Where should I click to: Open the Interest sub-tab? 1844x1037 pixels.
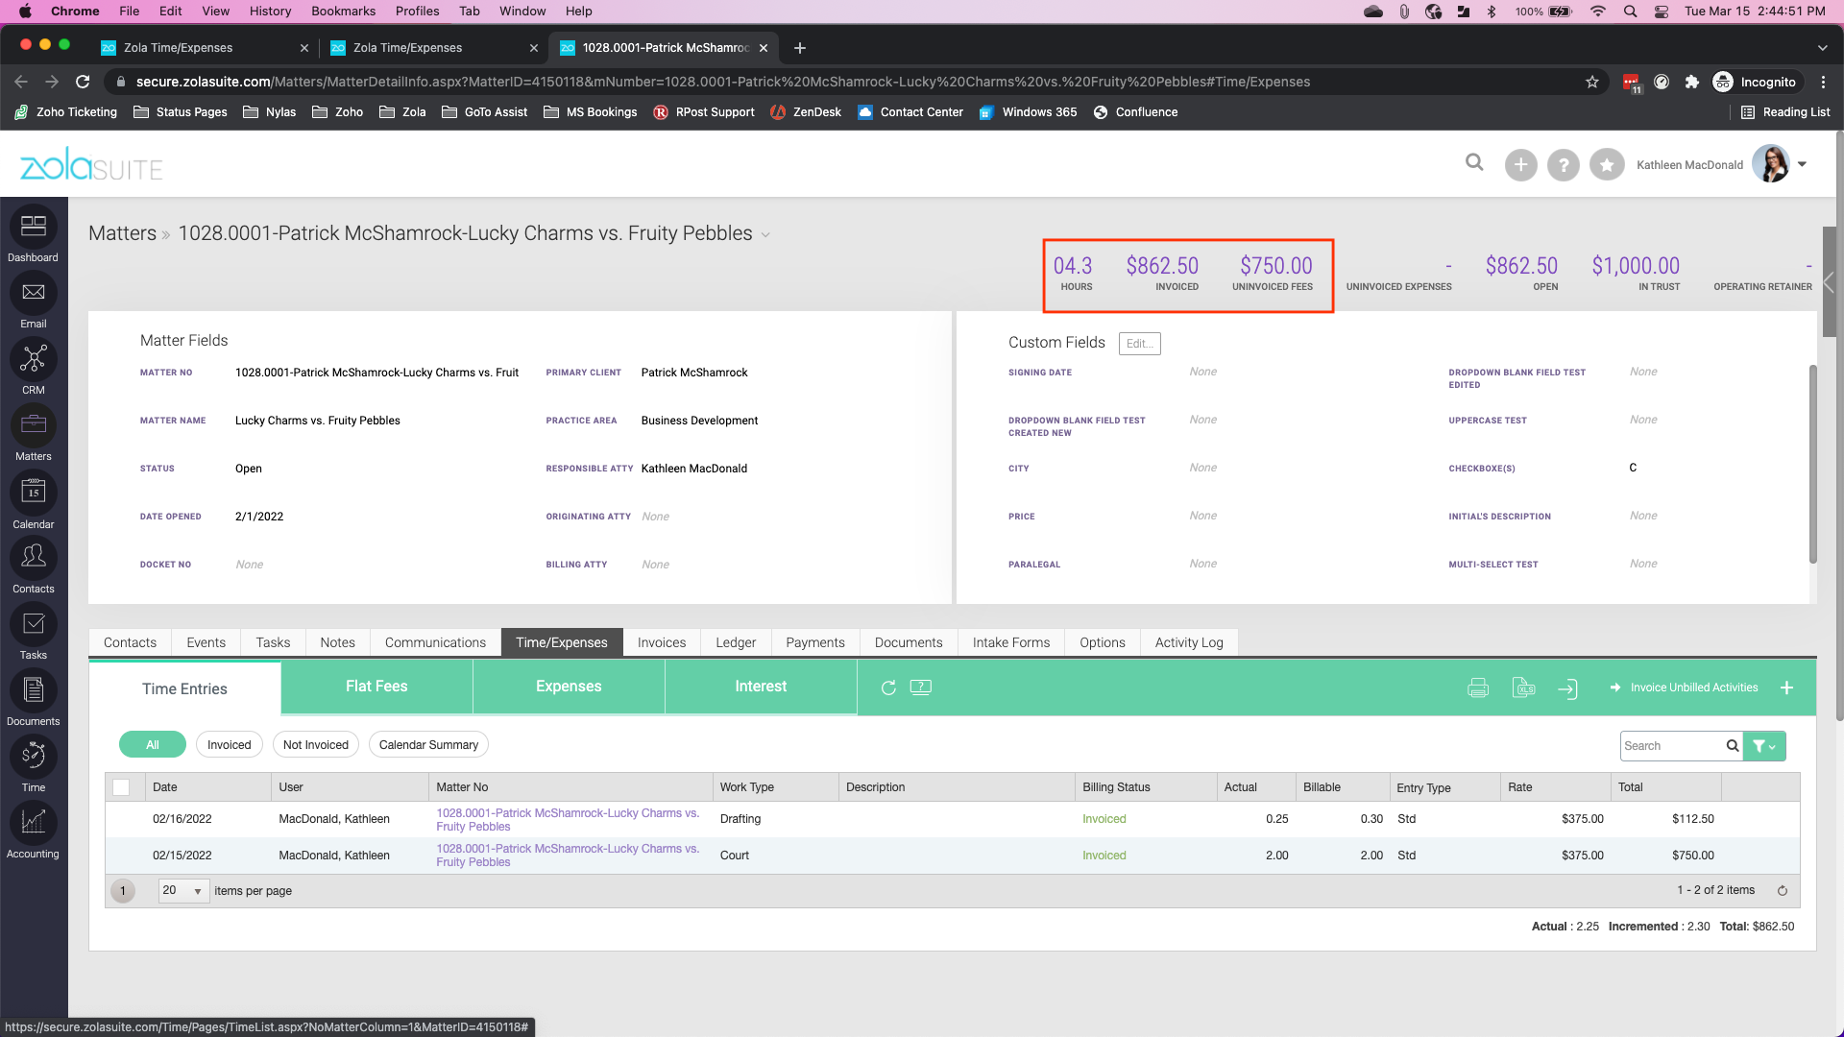(761, 687)
